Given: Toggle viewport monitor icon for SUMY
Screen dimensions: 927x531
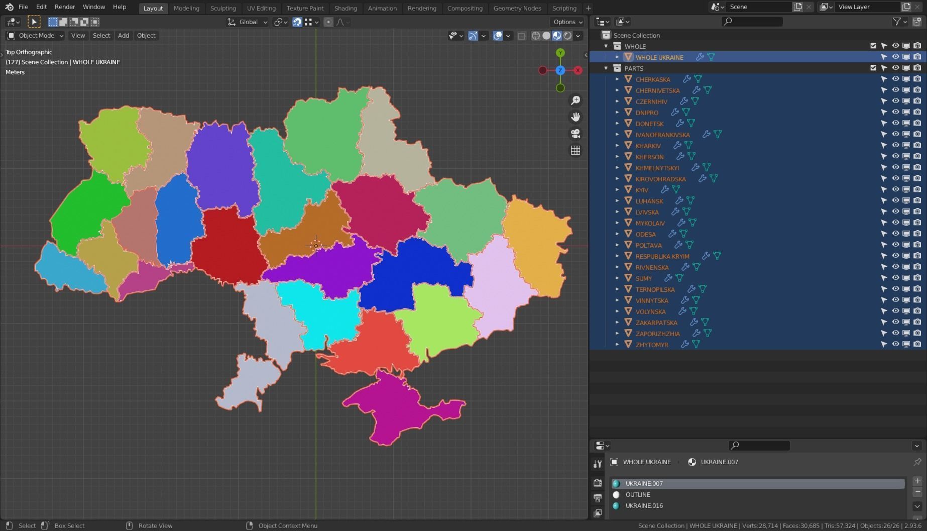Looking at the screenshot, I should (906, 278).
